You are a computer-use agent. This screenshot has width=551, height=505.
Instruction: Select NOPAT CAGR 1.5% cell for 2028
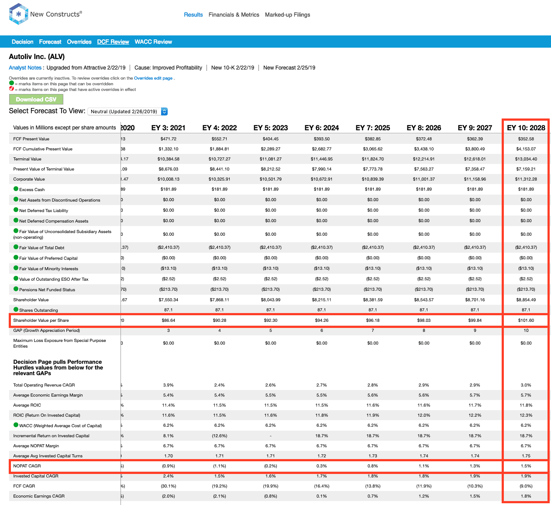(x=526, y=466)
